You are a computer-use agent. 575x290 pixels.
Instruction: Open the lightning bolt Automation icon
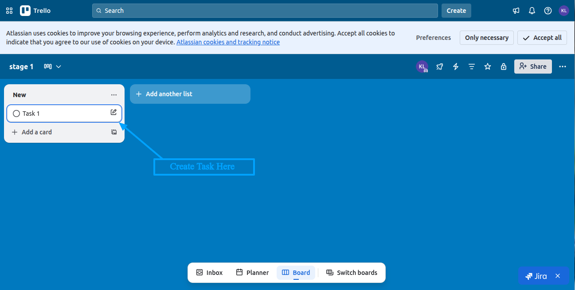(456, 67)
